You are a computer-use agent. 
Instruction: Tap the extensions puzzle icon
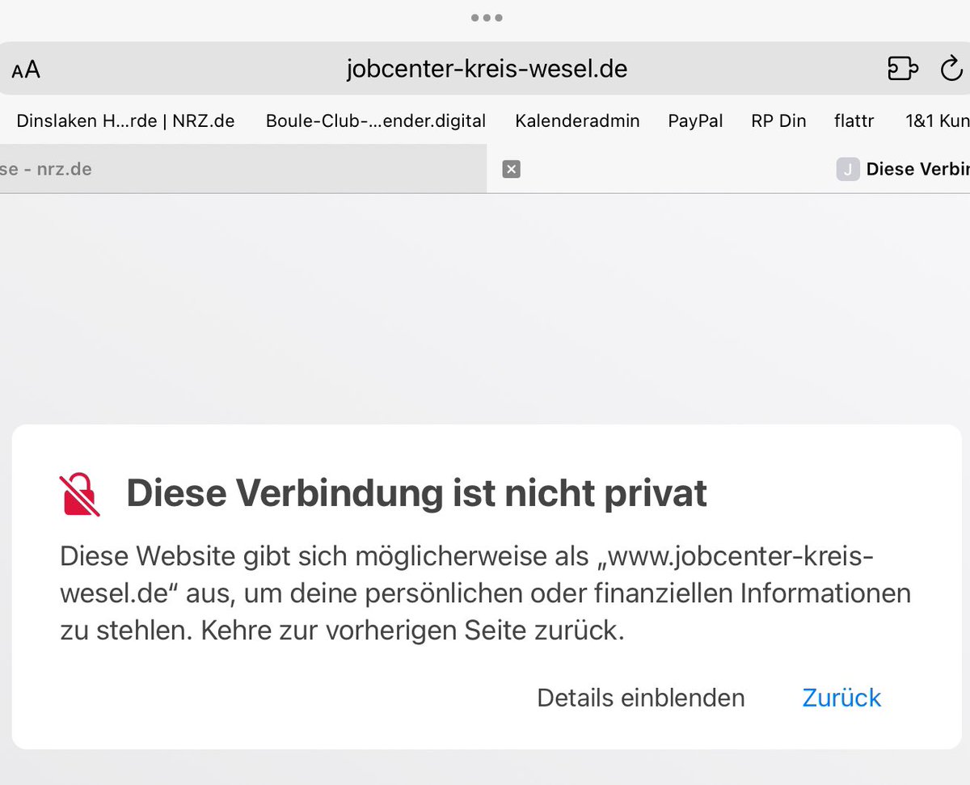point(902,69)
